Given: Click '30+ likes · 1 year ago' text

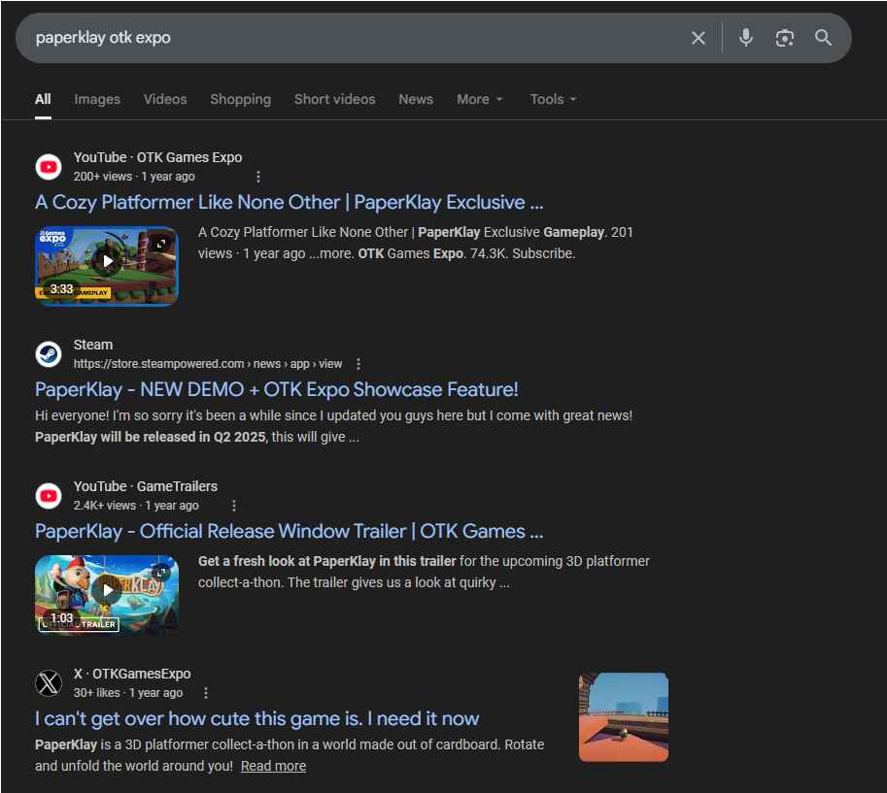Looking at the screenshot, I should pos(128,693).
